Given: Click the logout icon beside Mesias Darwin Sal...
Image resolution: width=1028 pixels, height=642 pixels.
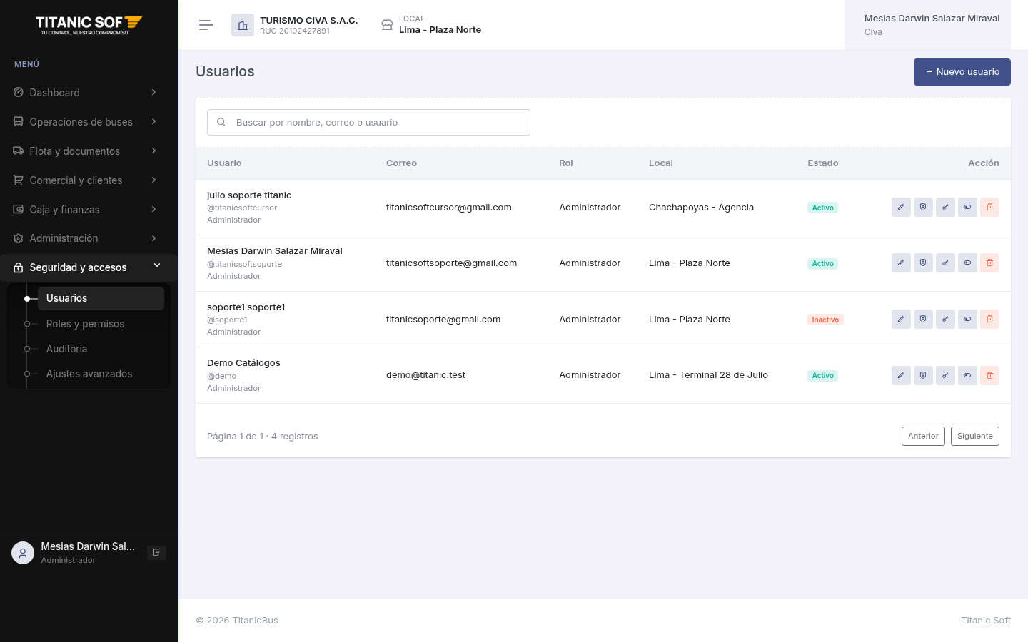Looking at the screenshot, I should coord(156,553).
